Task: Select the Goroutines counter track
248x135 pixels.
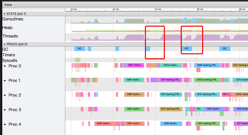Action: (x=157, y=20)
